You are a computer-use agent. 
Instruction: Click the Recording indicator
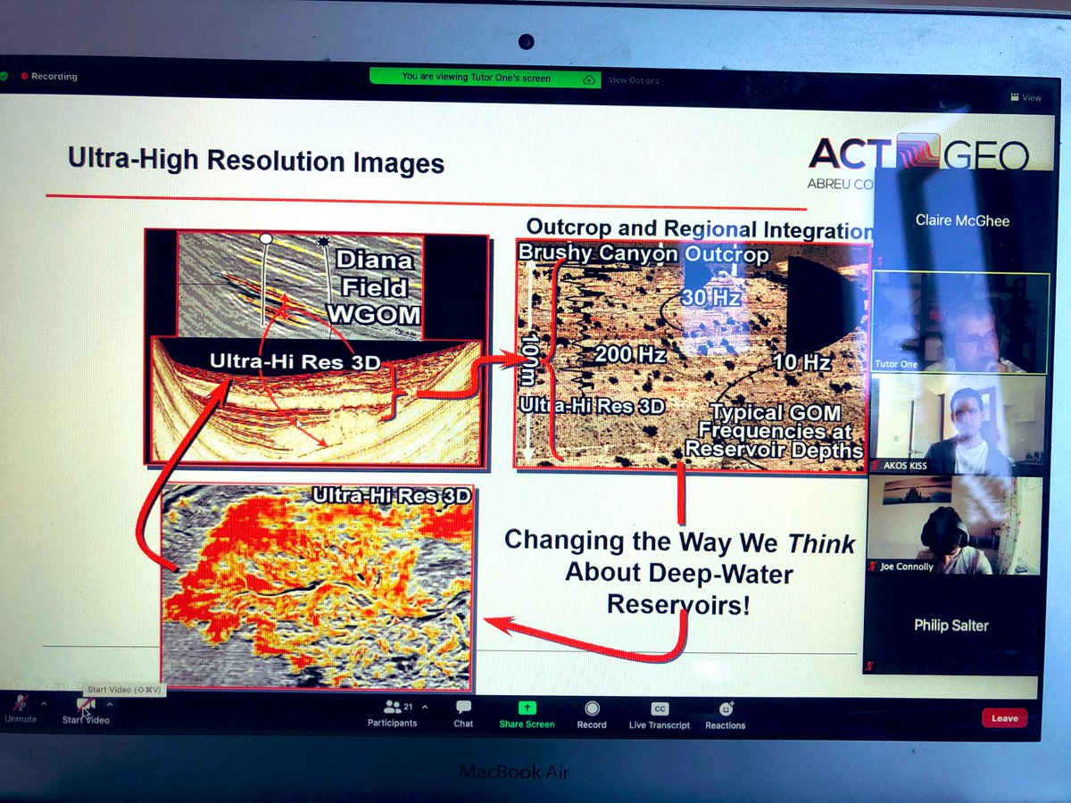pos(49,77)
